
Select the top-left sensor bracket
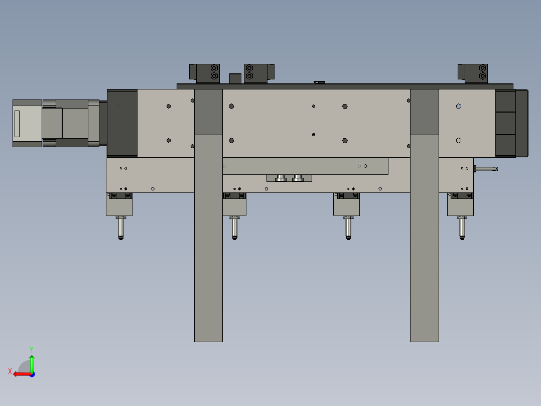(205, 73)
